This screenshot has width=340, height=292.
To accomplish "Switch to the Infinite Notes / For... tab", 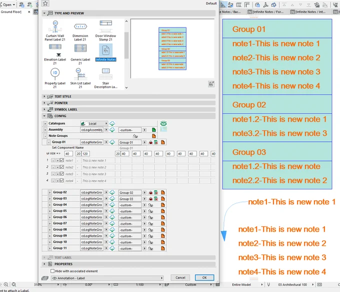I will [266, 12].
